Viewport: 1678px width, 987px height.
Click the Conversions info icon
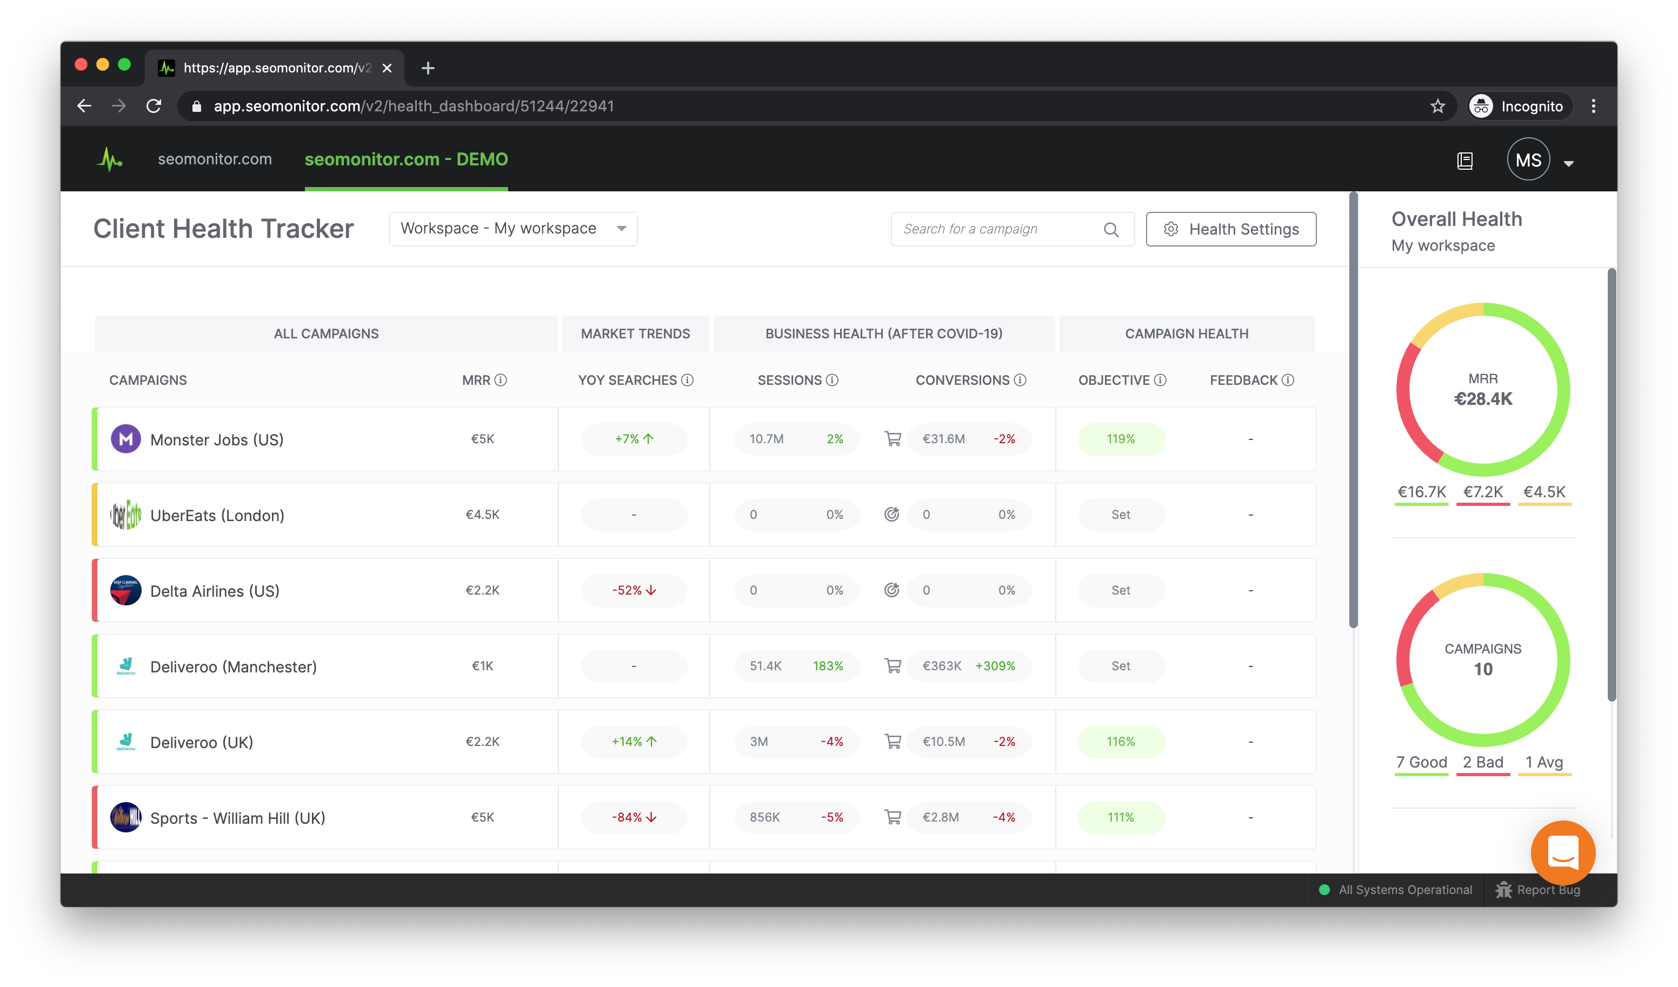(1020, 381)
